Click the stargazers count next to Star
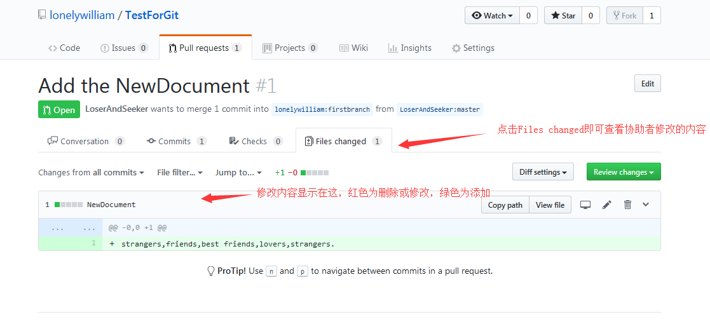 pos(591,15)
